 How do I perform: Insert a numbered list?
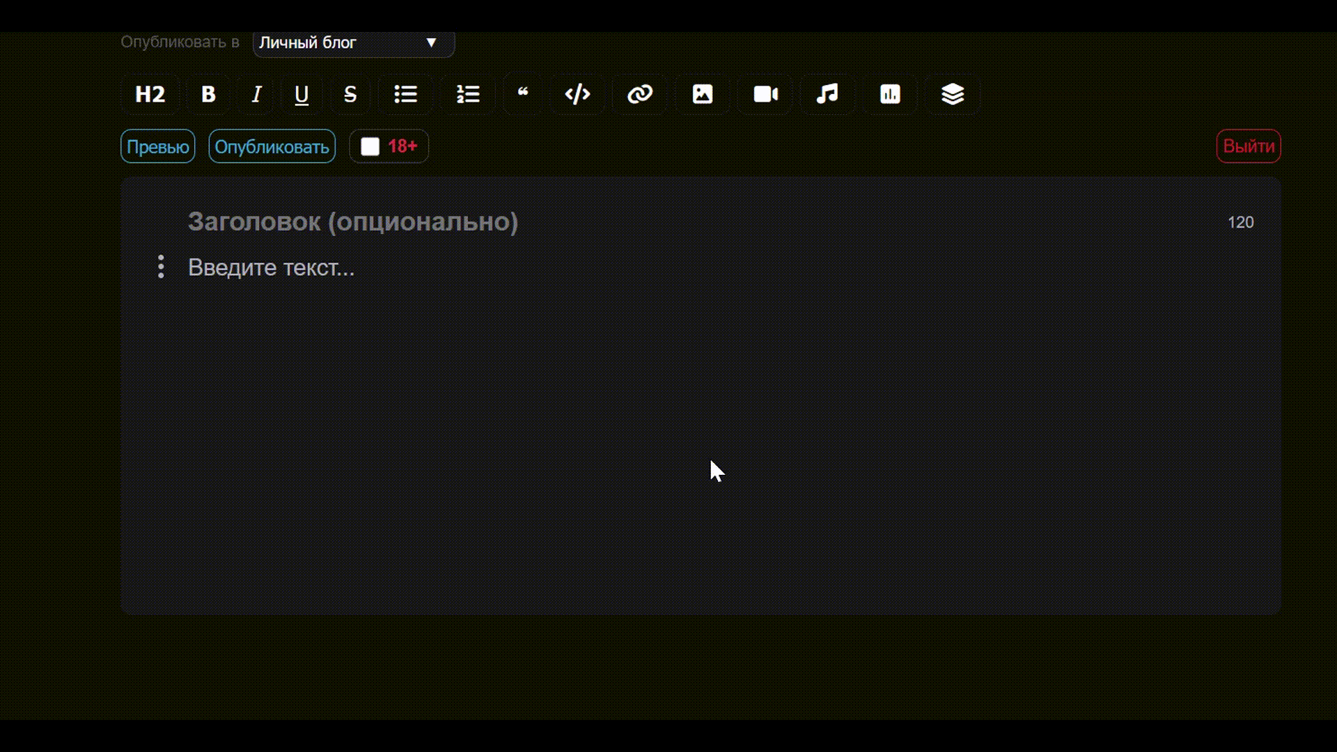[x=468, y=94]
